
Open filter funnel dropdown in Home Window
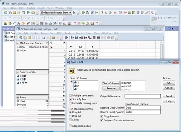(170, 29)
